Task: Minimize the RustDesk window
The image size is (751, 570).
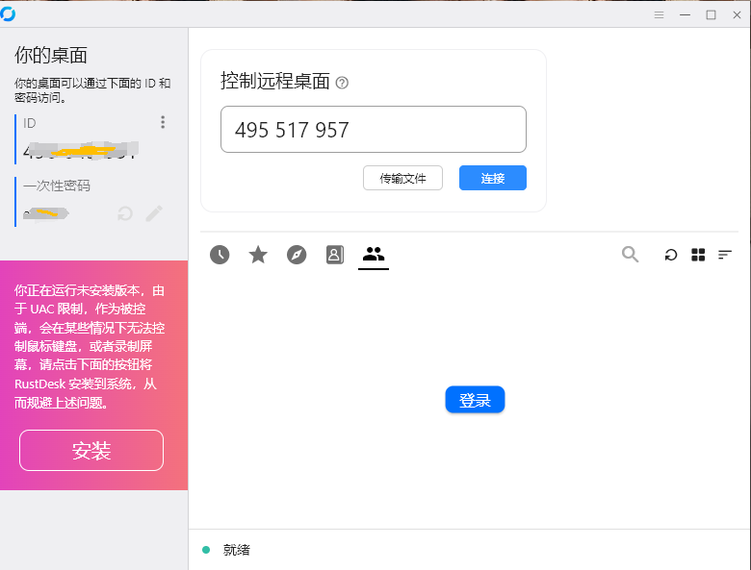Action: click(x=685, y=14)
